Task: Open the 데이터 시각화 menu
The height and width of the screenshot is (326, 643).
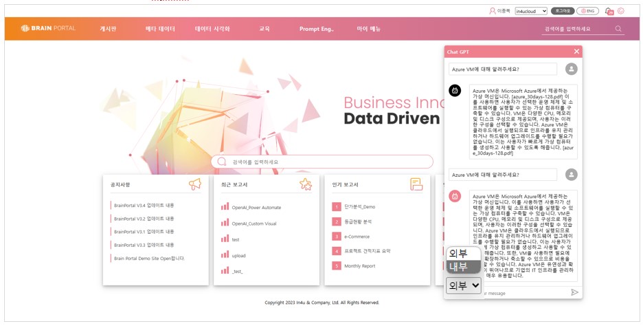Action: pos(212,29)
